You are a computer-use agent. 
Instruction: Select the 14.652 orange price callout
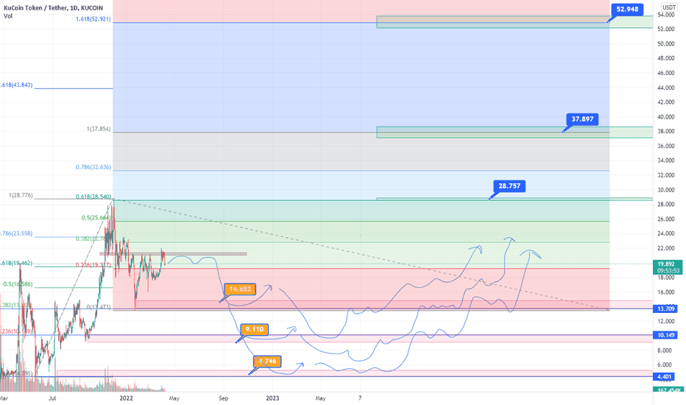240,289
